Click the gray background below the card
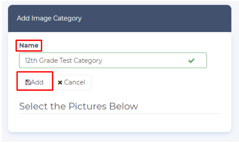Image resolution: width=239 pixels, height=143 pixels. point(119,139)
